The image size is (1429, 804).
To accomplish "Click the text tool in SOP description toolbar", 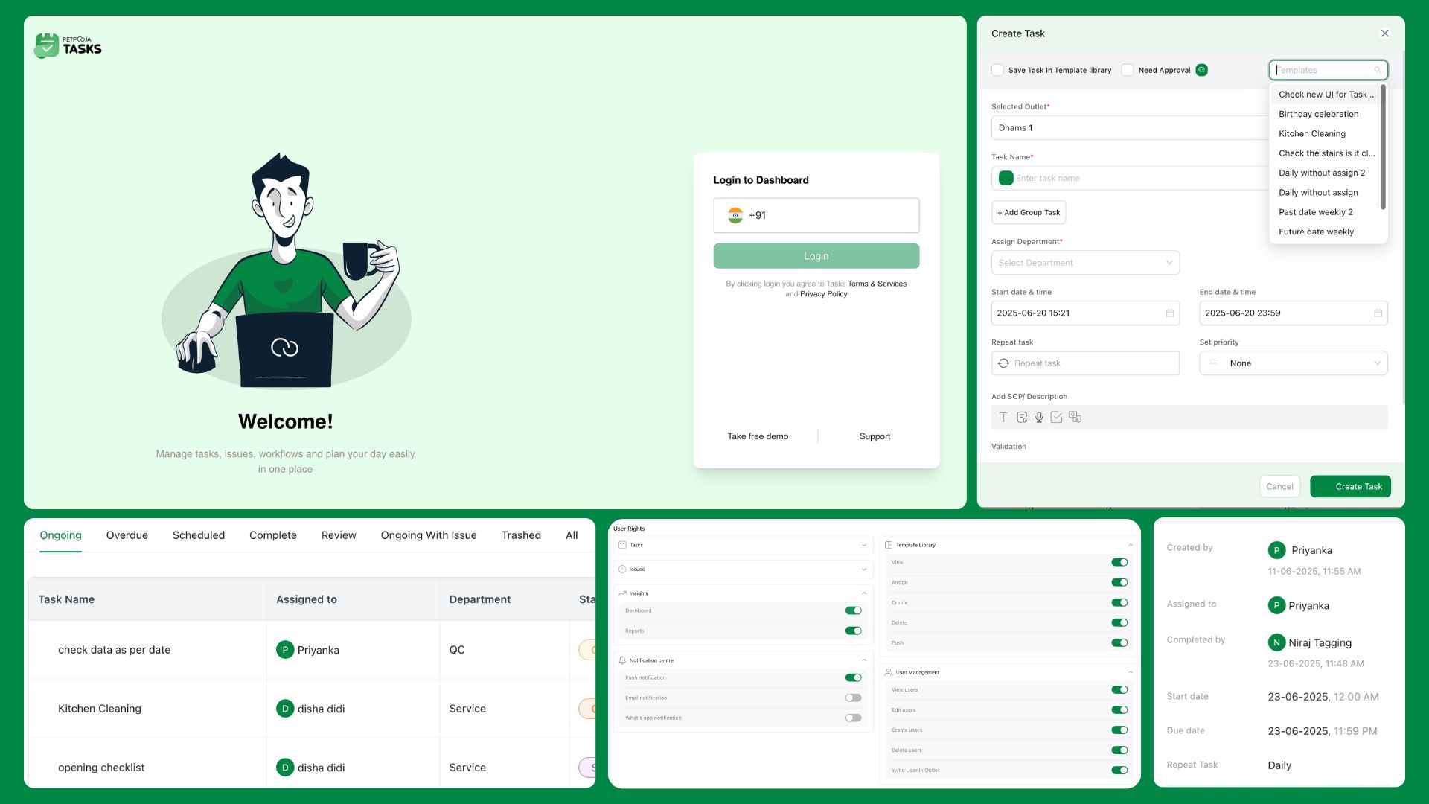I will [1003, 418].
